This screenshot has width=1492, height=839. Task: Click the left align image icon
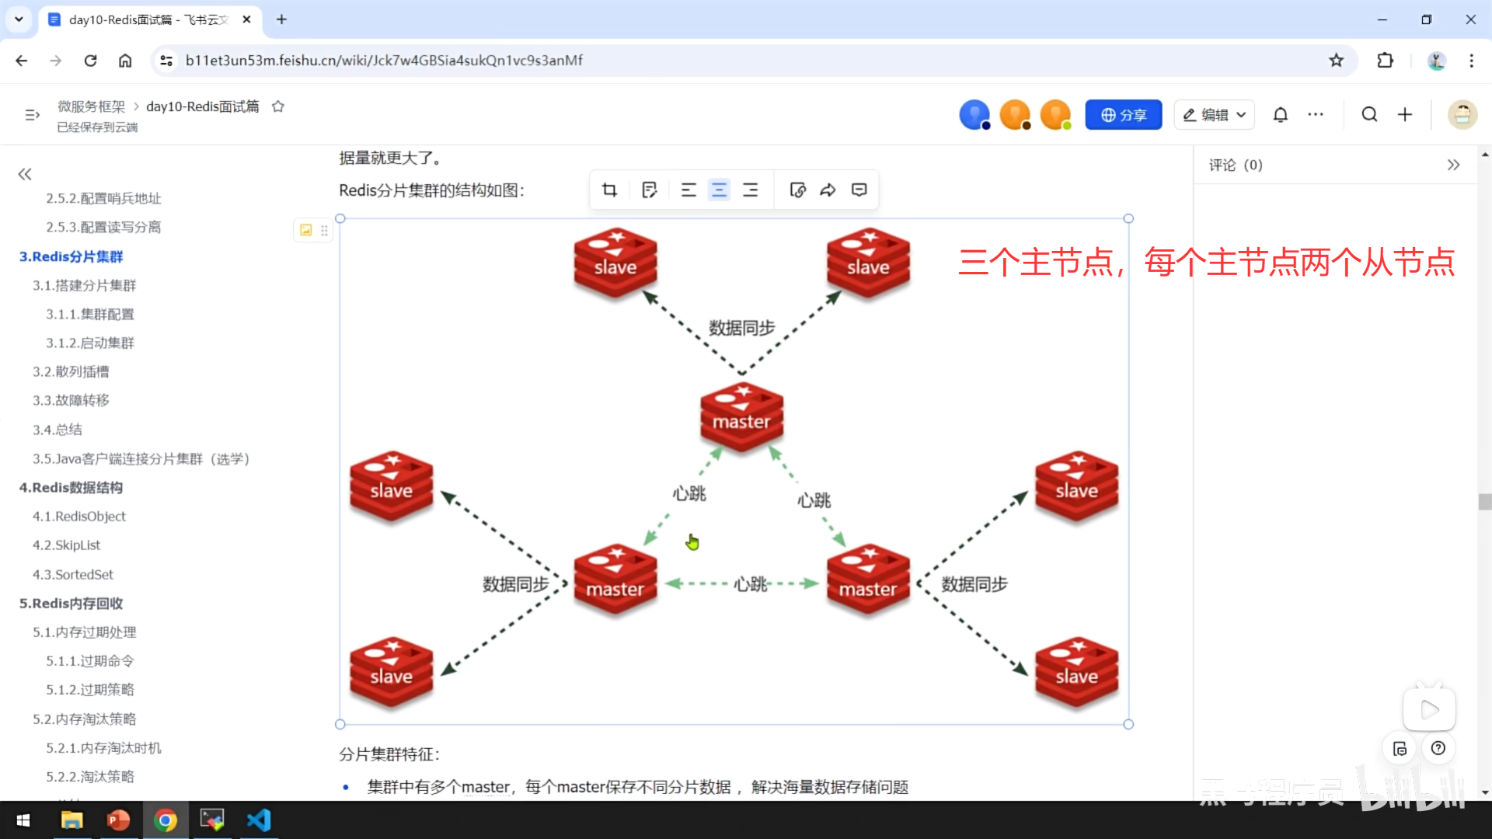click(x=688, y=190)
